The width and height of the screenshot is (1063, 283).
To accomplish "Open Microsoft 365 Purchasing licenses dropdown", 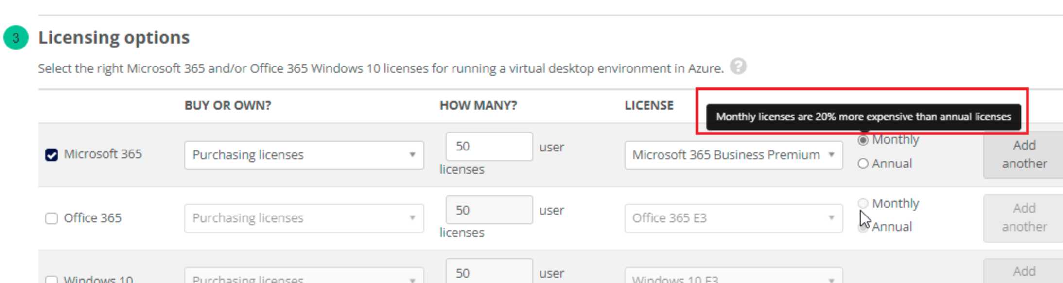I will (304, 155).
